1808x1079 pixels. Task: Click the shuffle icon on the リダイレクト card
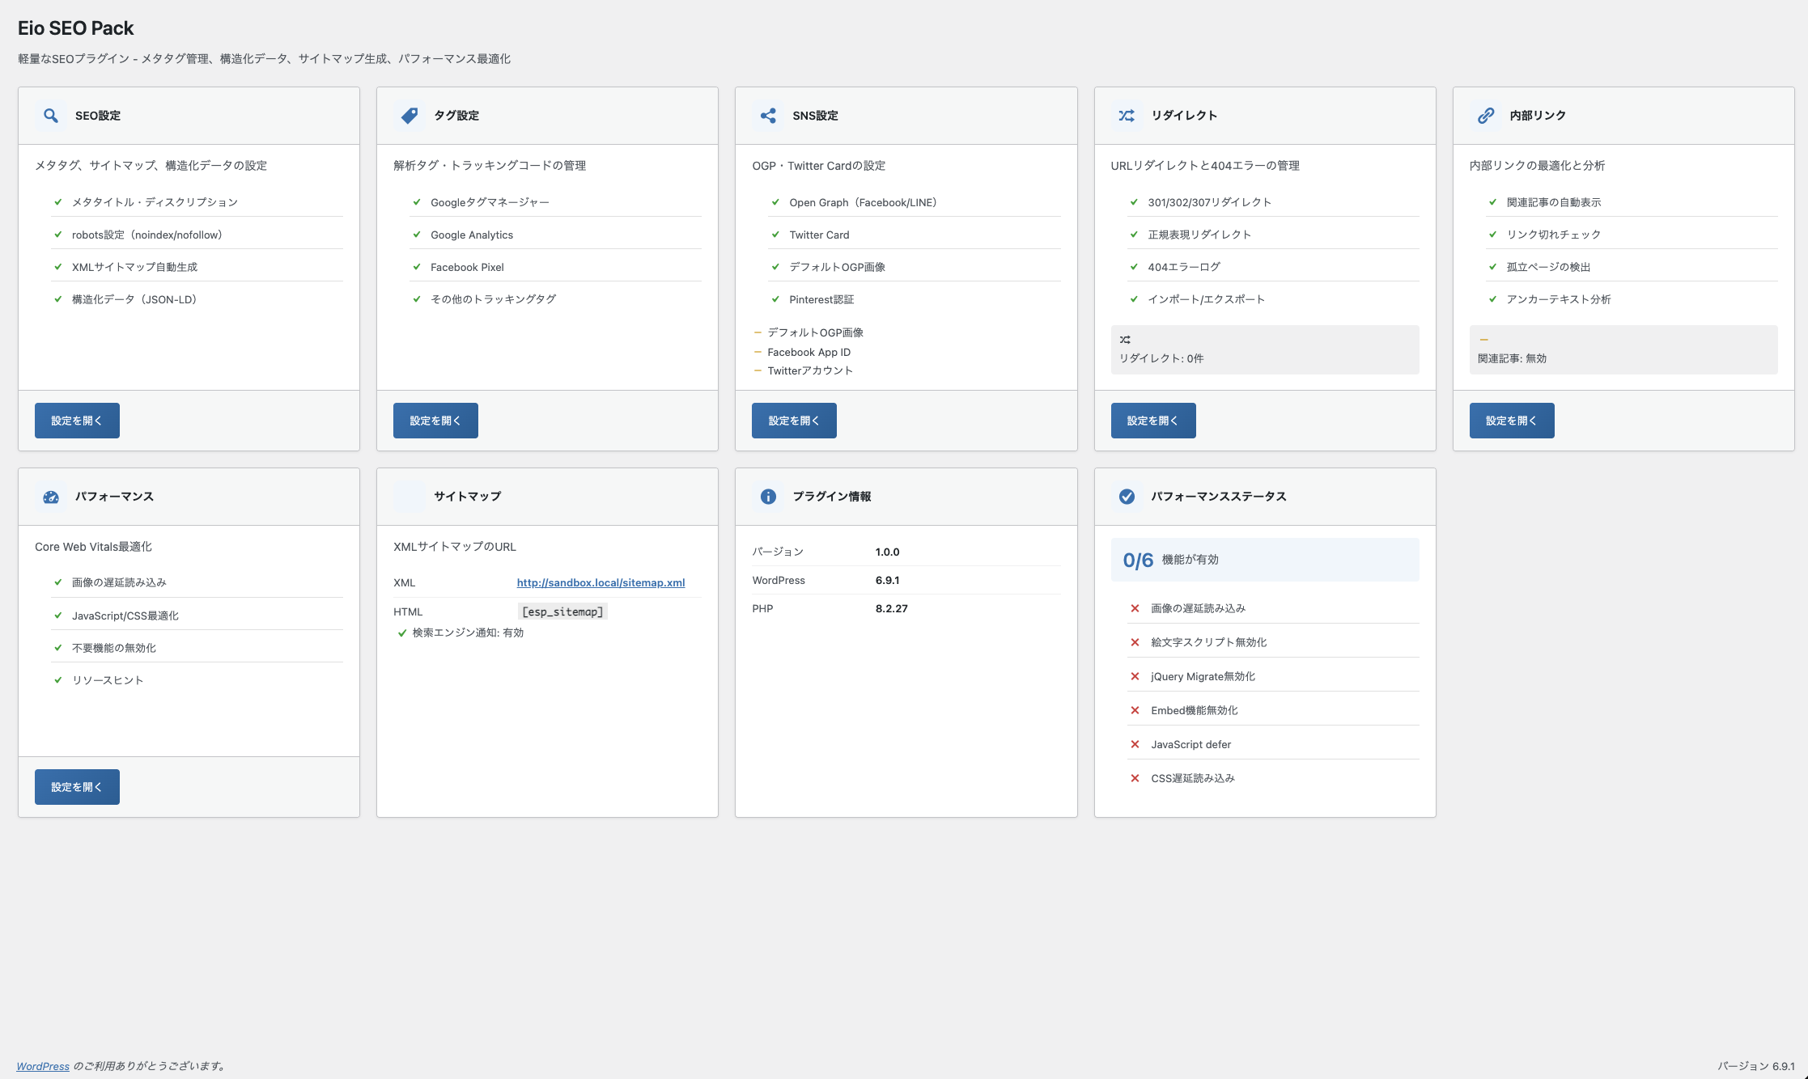(x=1127, y=115)
